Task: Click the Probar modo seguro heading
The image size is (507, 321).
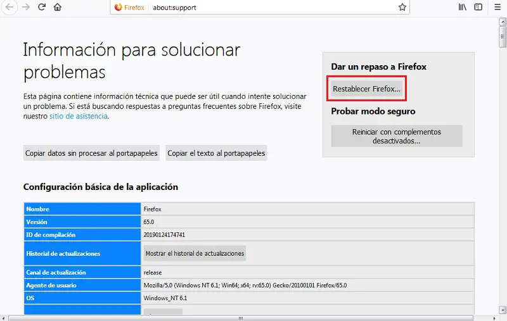Action: 373,111
